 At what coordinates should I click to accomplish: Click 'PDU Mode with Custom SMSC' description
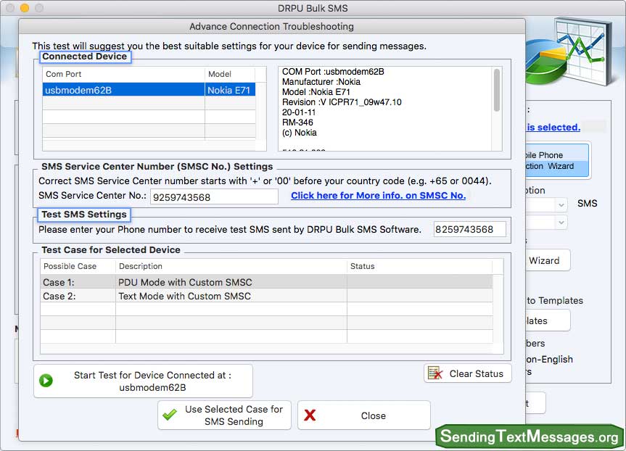pos(185,283)
